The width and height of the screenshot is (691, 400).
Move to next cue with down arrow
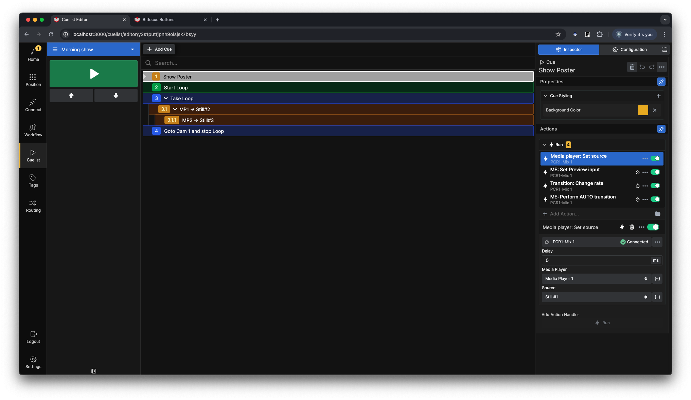116,95
